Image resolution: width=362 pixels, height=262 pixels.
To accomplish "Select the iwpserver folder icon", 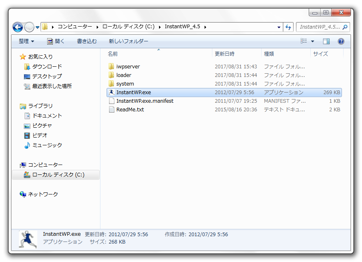I will [111, 66].
